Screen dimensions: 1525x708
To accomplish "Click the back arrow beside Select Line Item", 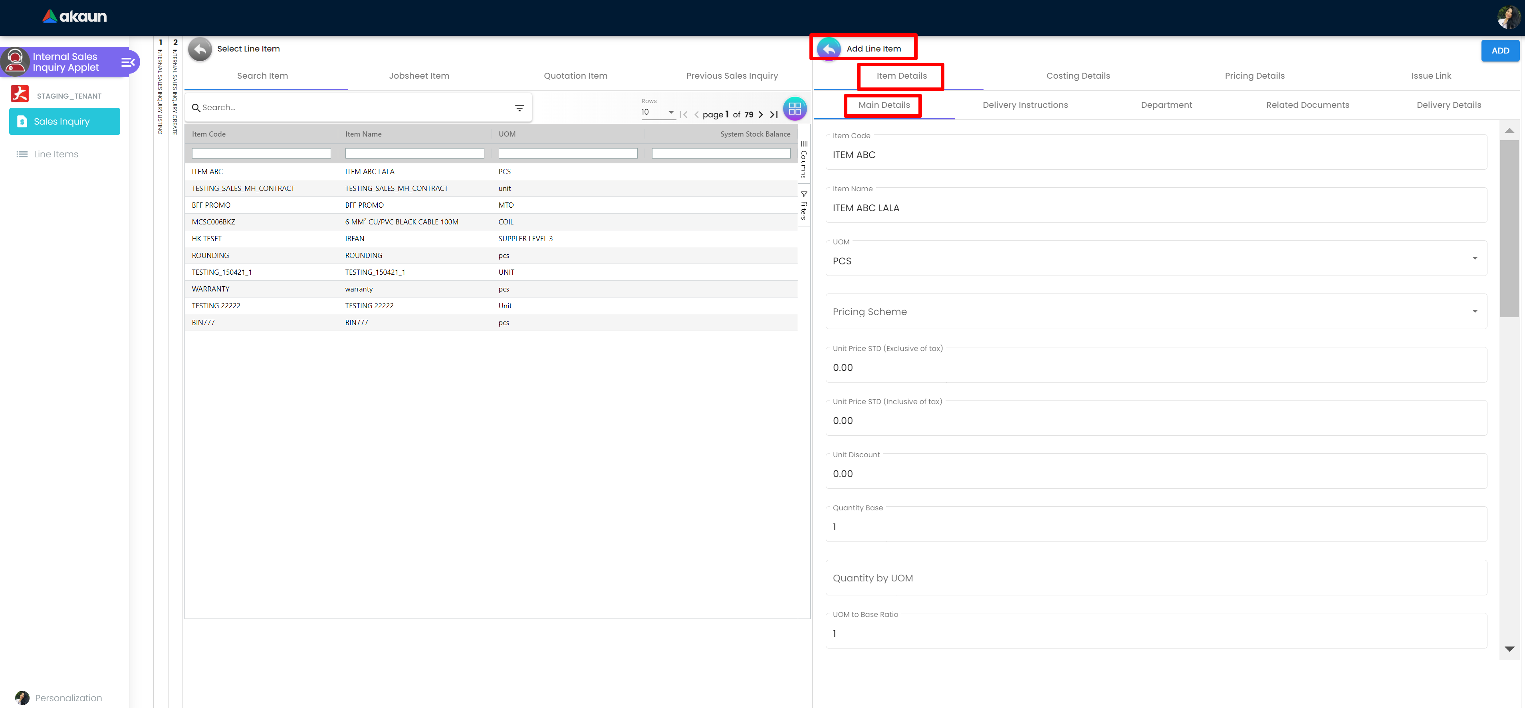I will [200, 49].
